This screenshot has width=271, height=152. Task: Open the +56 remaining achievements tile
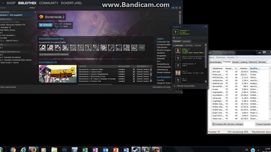142,48
